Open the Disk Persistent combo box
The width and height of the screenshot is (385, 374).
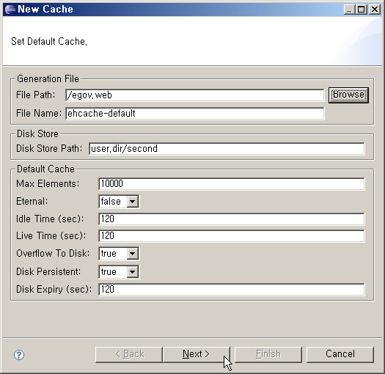coord(119,272)
